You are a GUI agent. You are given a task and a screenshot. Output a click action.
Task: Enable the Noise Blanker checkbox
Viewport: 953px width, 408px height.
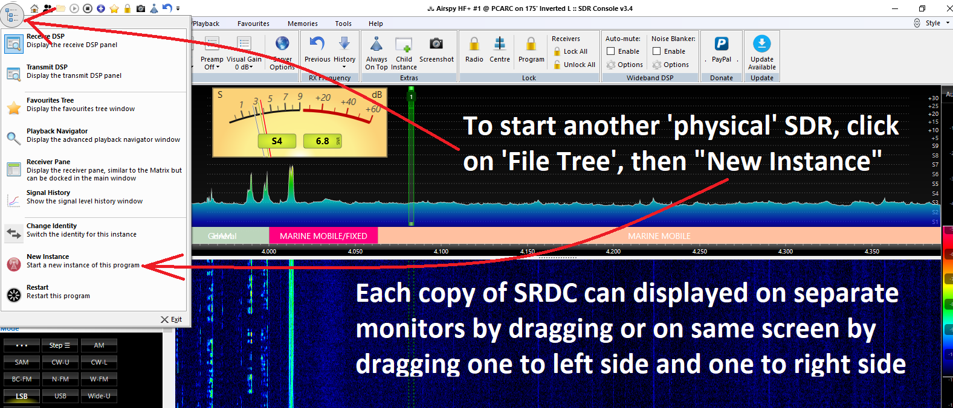[x=657, y=51]
